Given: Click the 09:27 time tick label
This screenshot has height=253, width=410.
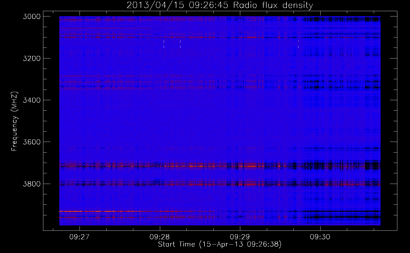Looking at the screenshot, I should coord(80,237).
